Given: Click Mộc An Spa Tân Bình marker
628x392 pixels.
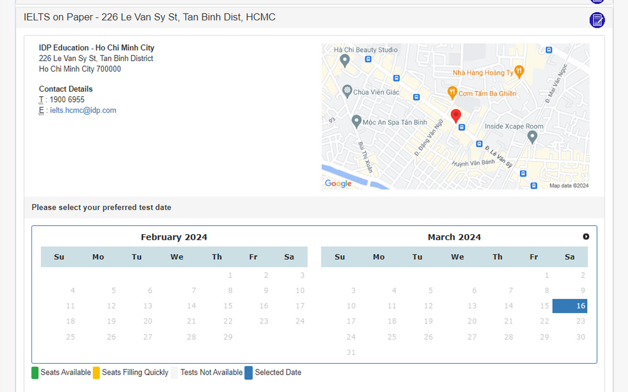Looking at the screenshot, I should pyautogui.click(x=356, y=121).
